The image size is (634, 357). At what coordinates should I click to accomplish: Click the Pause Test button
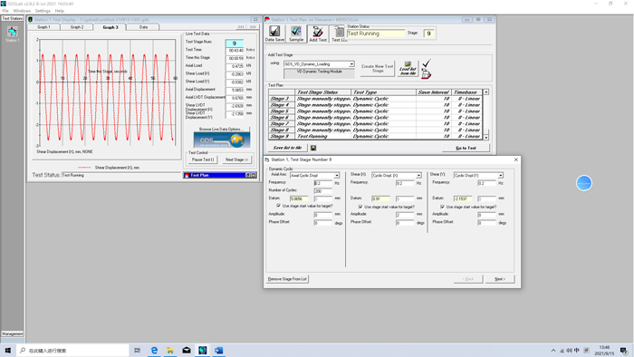[203, 159]
